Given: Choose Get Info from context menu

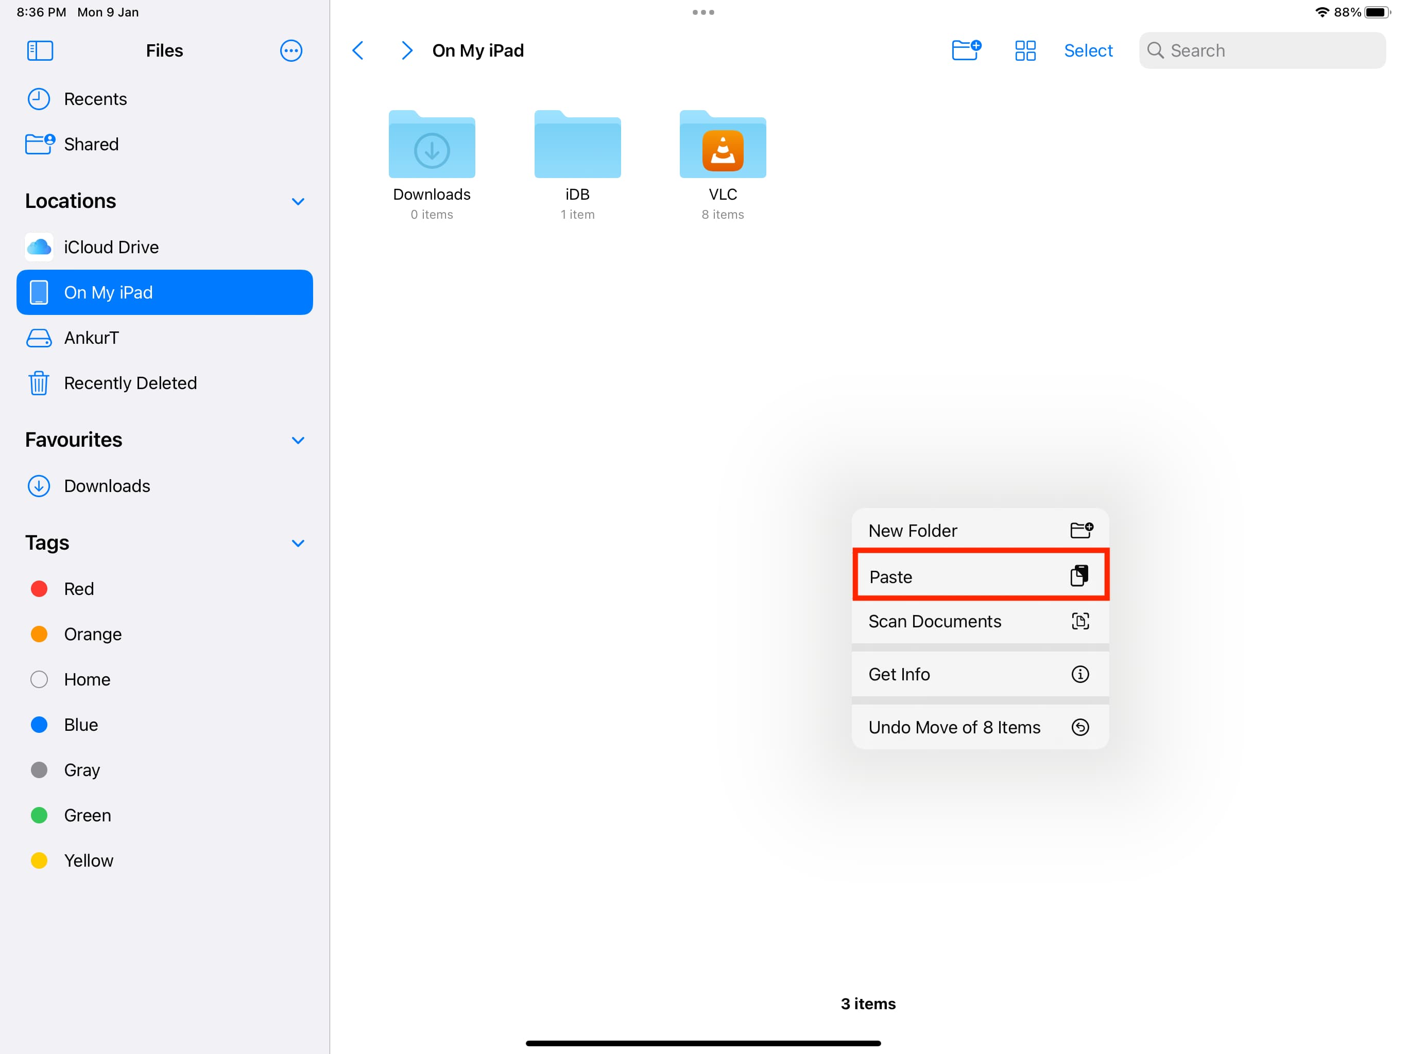Looking at the screenshot, I should click(980, 674).
